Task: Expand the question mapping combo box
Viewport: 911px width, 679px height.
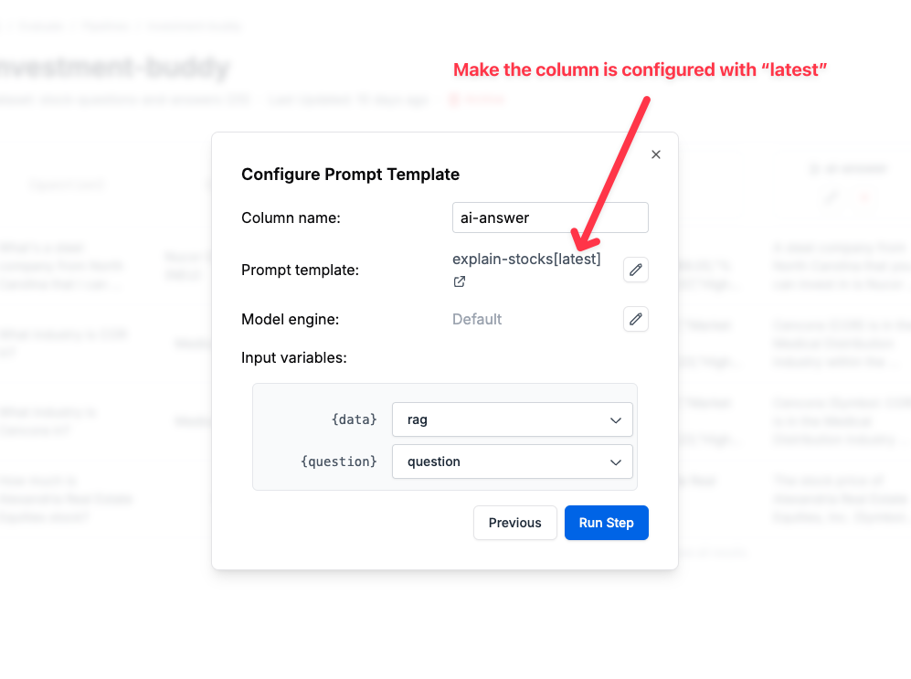Action: point(512,462)
